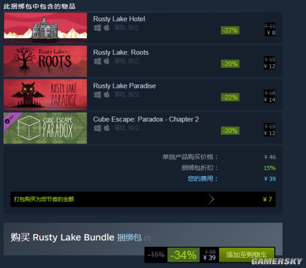306x268 pixels.
Task: Open the Rusty Lake Hotel banner image
Action: [x=45, y=28]
